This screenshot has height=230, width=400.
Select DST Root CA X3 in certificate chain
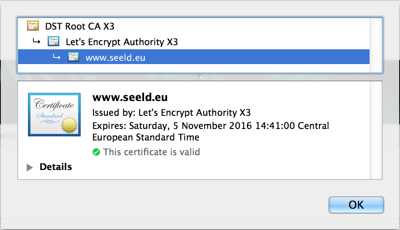coord(80,26)
